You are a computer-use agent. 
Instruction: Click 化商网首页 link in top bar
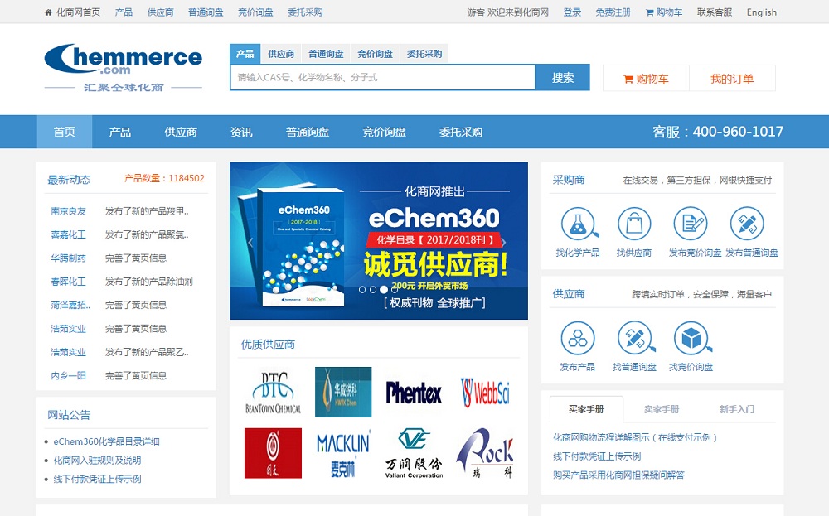click(78, 12)
